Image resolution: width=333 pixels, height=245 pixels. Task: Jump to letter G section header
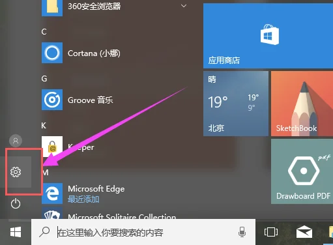click(44, 79)
